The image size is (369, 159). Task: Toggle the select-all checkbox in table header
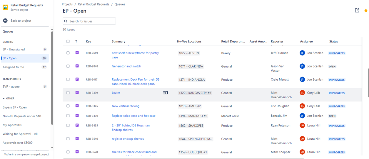(68, 41)
